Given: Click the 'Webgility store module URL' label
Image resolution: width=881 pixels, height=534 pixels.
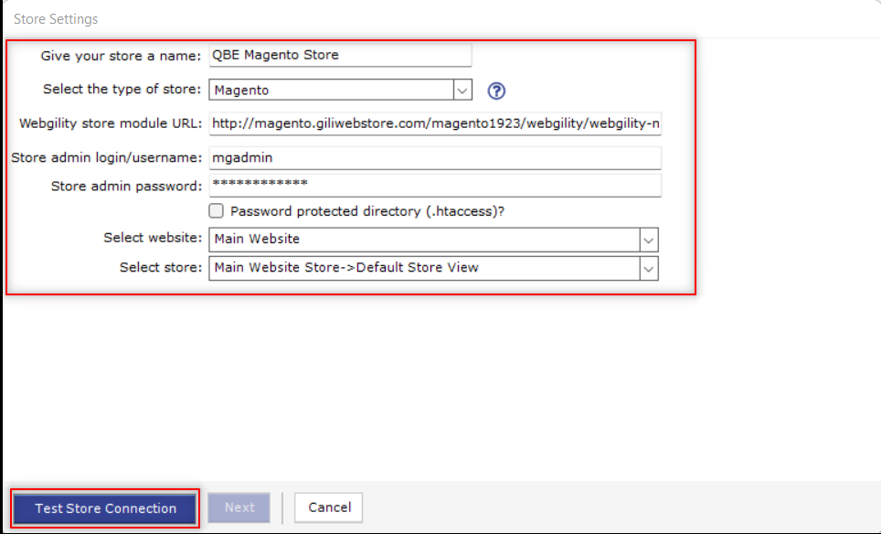Looking at the screenshot, I should tap(110, 123).
